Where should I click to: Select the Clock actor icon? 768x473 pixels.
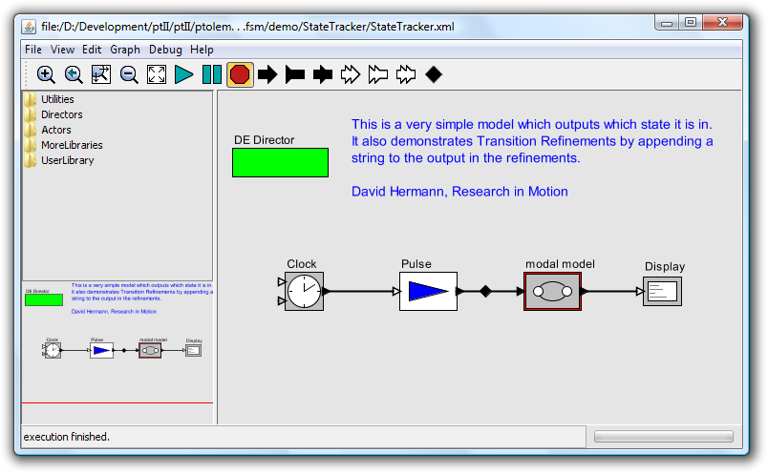click(x=304, y=291)
